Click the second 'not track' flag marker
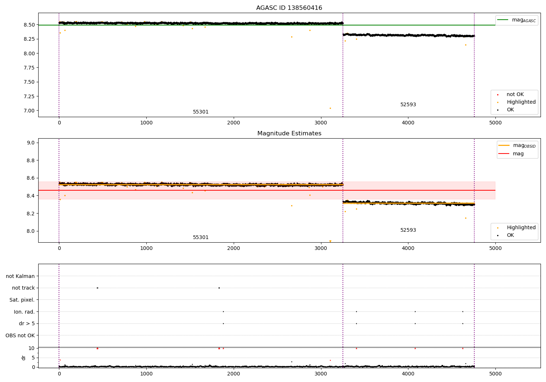 point(219,288)
